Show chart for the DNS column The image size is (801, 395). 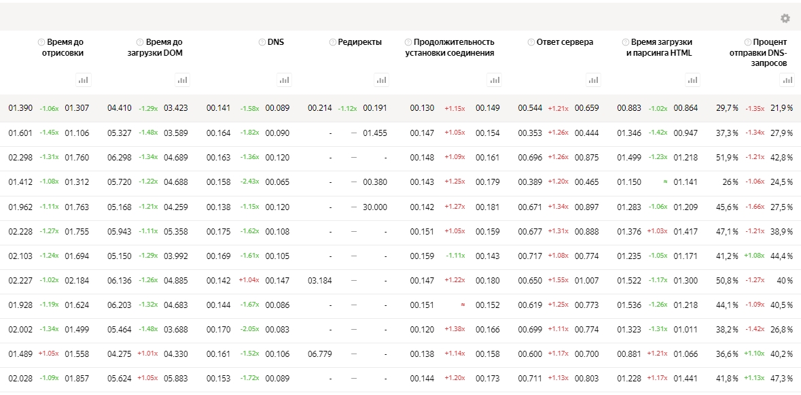[x=284, y=80]
